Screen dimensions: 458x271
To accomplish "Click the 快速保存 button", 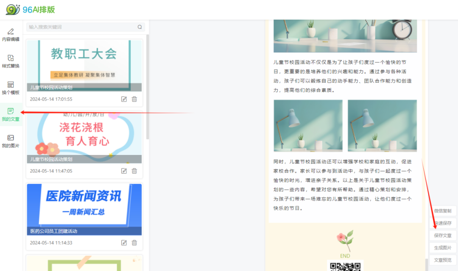I will click(442, 223).
